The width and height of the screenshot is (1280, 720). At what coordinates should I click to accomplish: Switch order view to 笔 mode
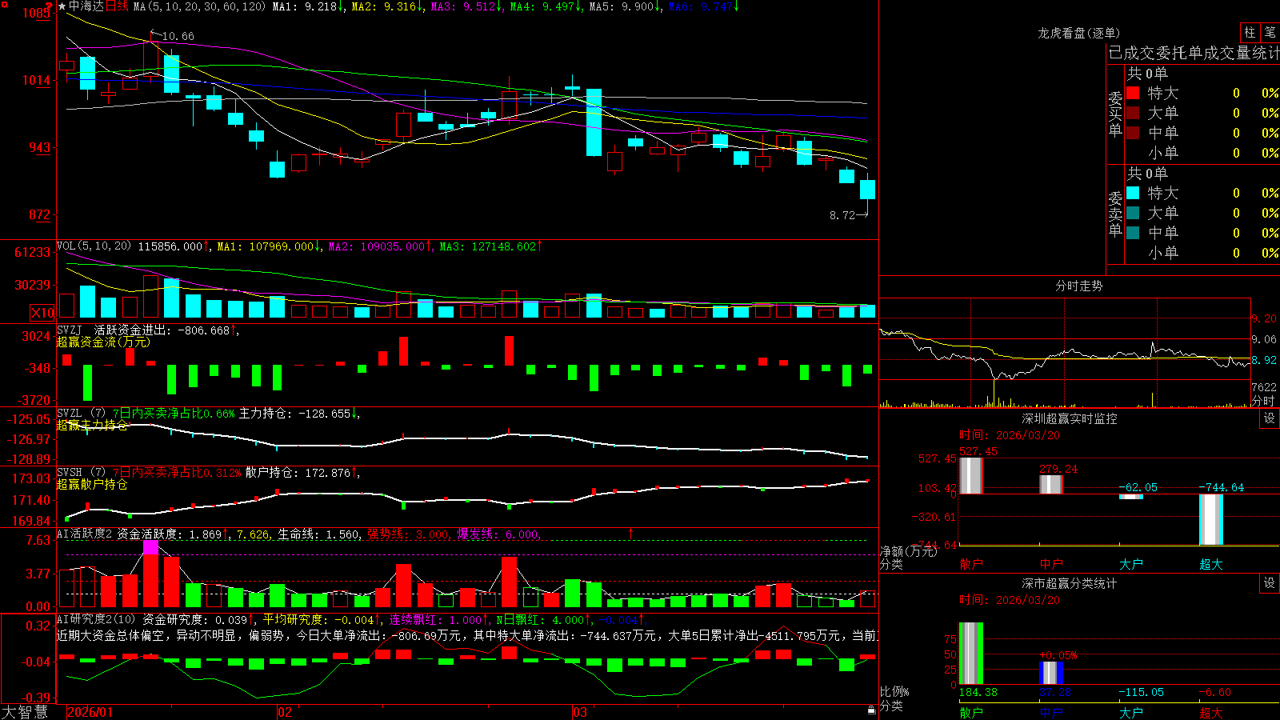[1270, 32]
